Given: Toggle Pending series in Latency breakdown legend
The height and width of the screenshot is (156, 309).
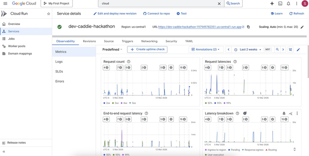Looking at the screenshot, I should pyautogui.click(x=234, y=150).
